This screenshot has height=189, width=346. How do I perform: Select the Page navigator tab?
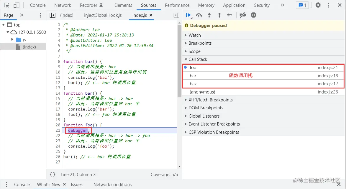coord(9,15)
